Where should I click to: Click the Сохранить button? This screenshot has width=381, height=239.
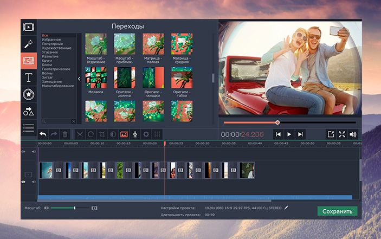pos(337,211)
